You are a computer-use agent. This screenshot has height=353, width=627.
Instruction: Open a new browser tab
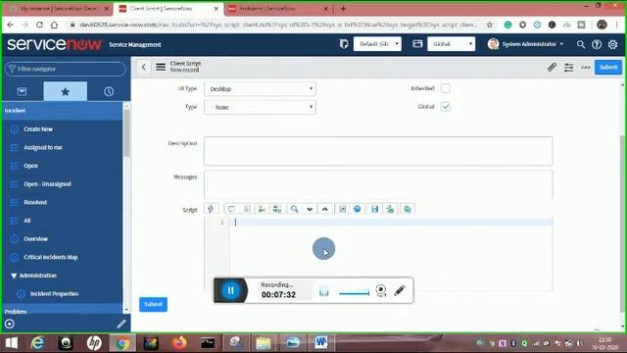(x=343, y=9)
